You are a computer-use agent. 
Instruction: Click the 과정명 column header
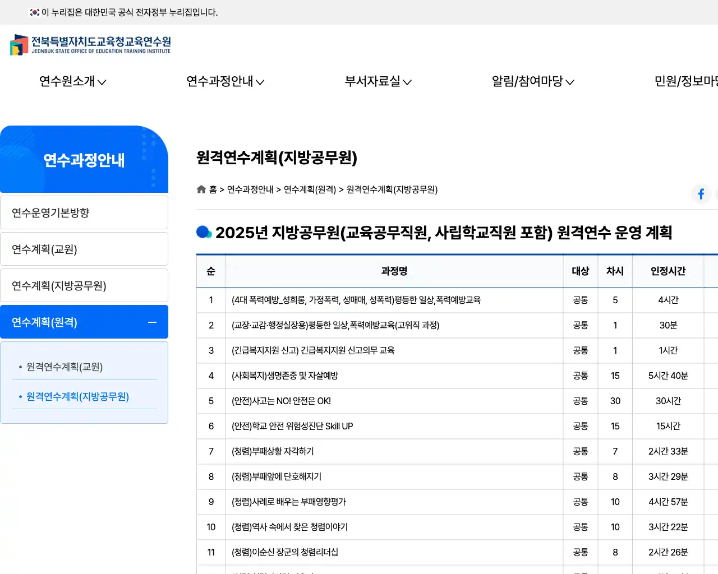point(394,271)
